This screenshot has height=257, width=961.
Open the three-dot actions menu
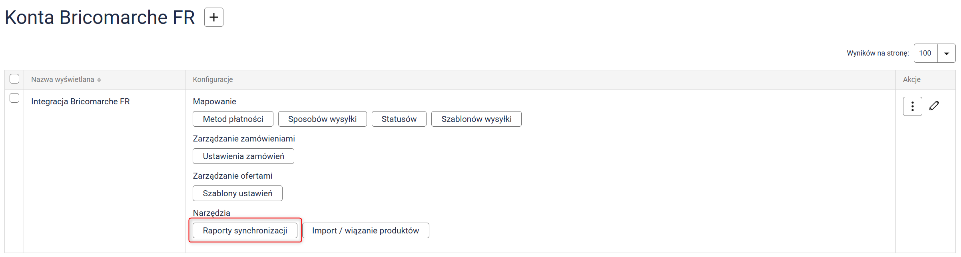(x=912, y=106)
